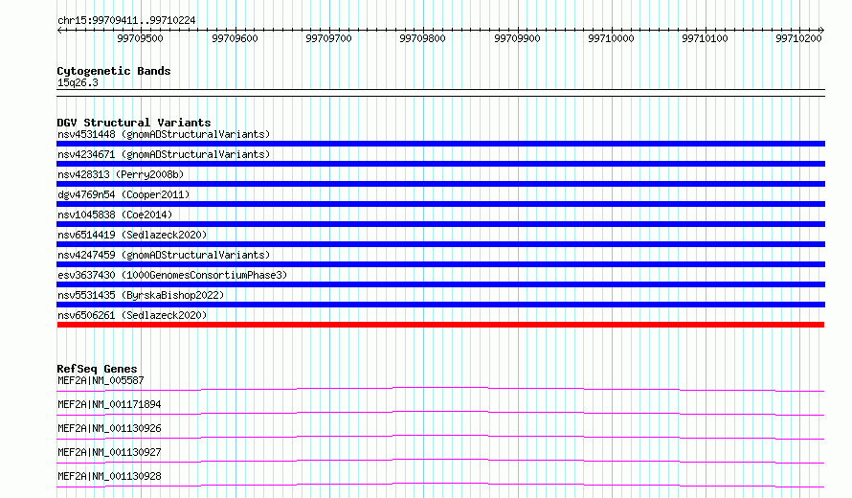
Task: Click the magenta intron line of NM_001130928
Action: pyautogui.click(x=440, y=484)
